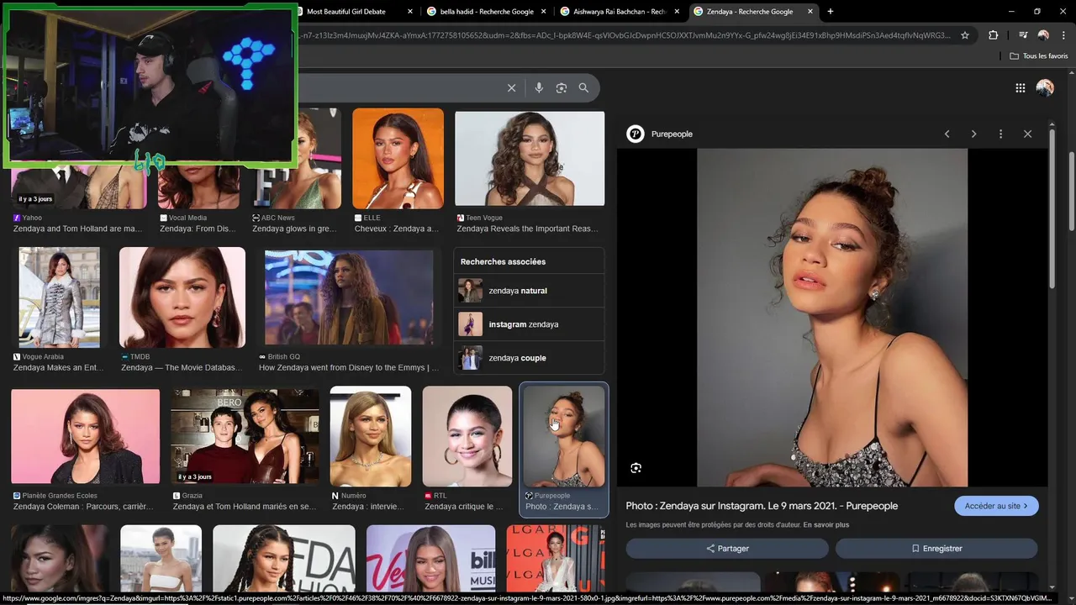Switch to Aishwarya Rai Bachchan tab
The image size is (1076, 605).
(620, 12)
